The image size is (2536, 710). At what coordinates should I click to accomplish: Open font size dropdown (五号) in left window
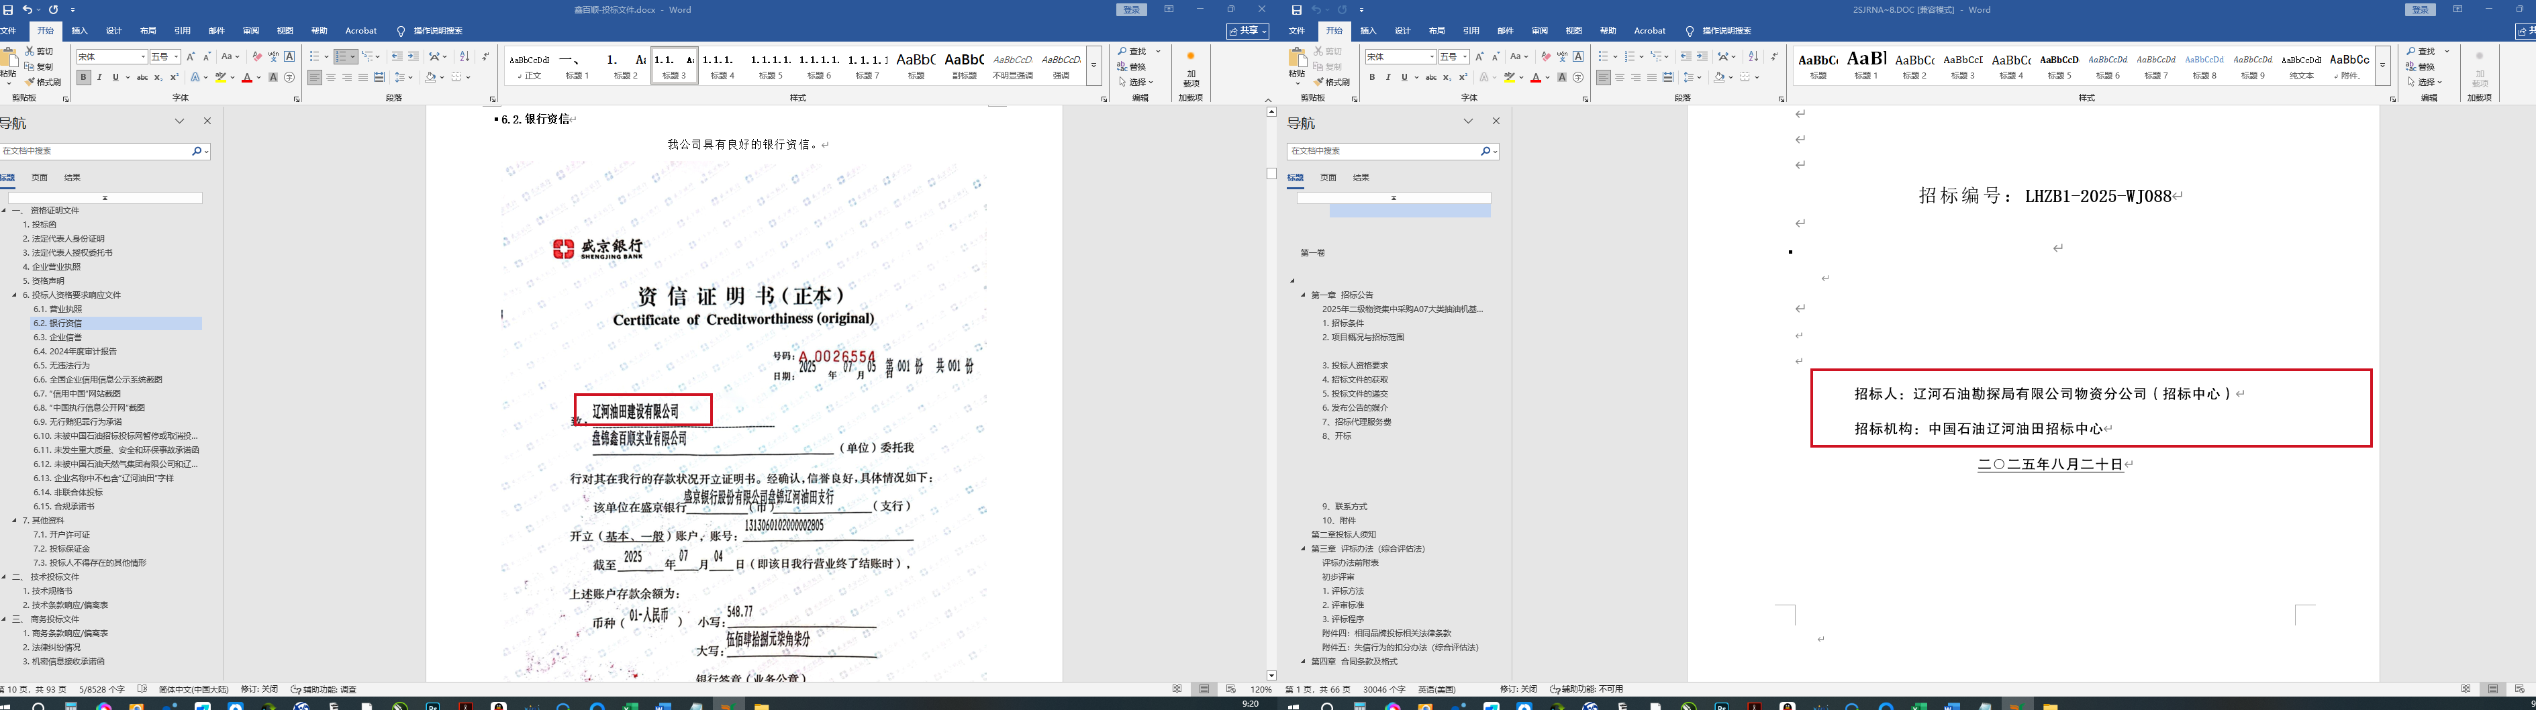click(x=177, y=57)
